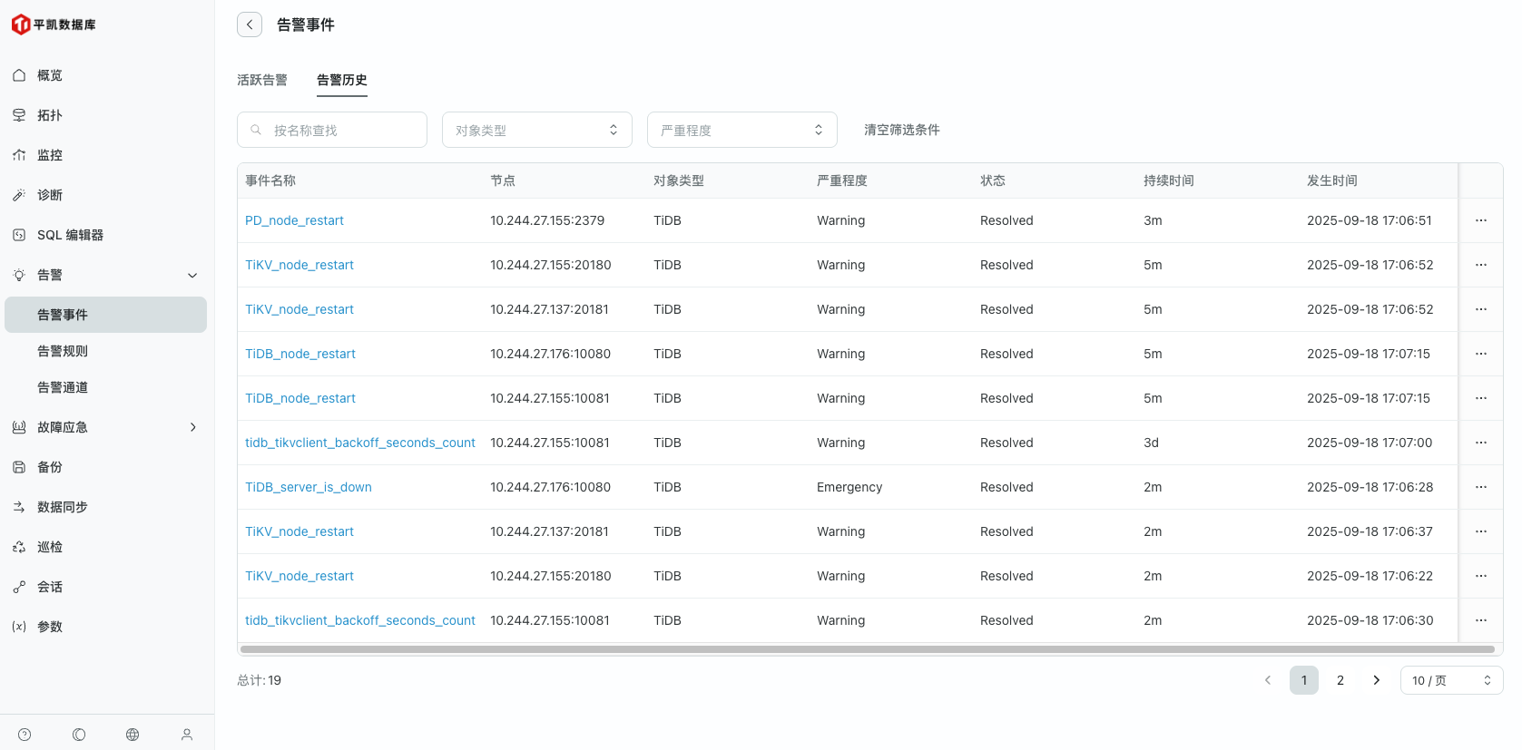The height and width of the screenshot is (750, 1522).
Task: Open the TiDB_server_is_down event link
Action: (309, 487)
